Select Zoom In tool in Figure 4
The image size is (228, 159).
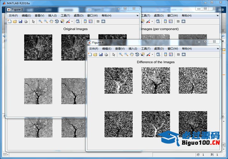click(x=121, y=55)
